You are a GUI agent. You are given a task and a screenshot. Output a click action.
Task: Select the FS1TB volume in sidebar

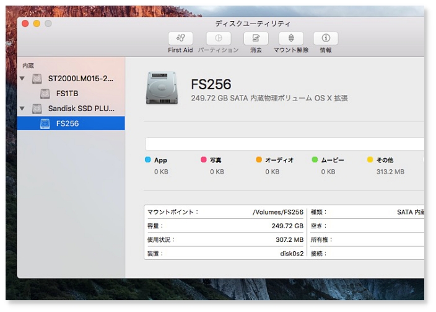pyautogui.click(x=67, y=94)
